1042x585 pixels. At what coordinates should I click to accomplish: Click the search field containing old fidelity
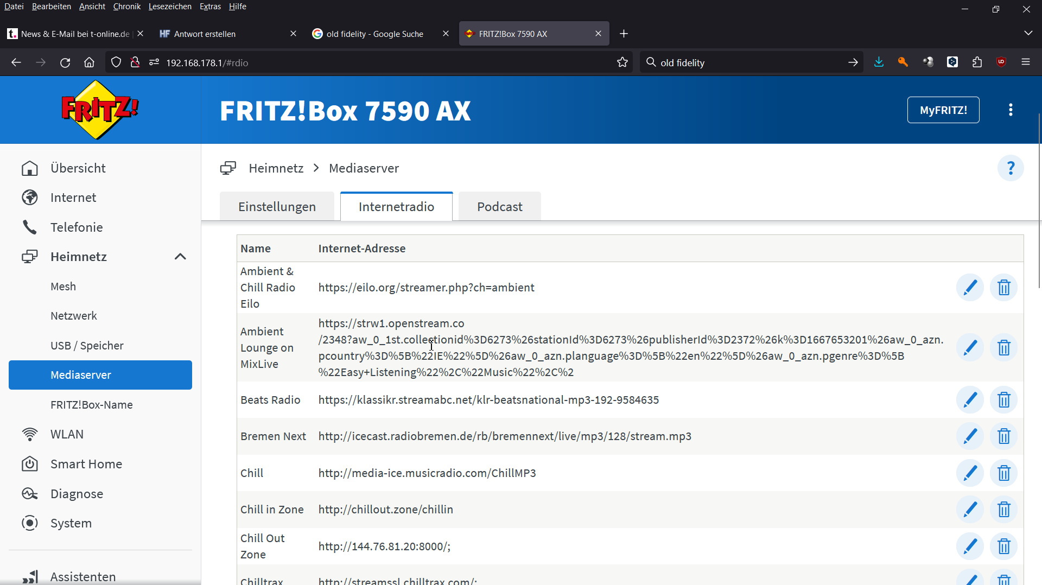coord(749,63)
